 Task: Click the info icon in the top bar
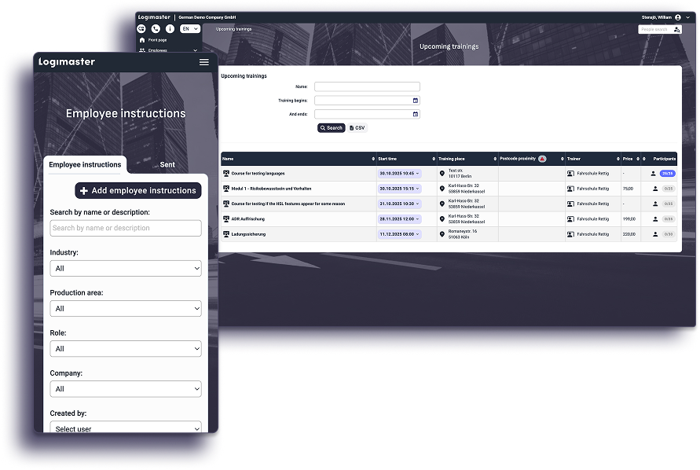point(169,29)
